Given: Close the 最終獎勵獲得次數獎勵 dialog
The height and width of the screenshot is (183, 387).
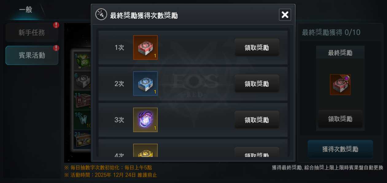Looking at the screenshot, I should pos(285,15).
